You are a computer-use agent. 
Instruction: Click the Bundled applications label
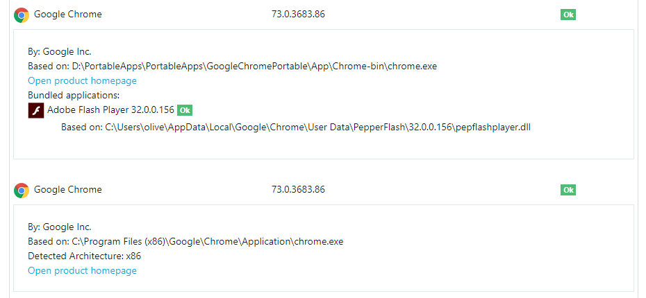74,96
